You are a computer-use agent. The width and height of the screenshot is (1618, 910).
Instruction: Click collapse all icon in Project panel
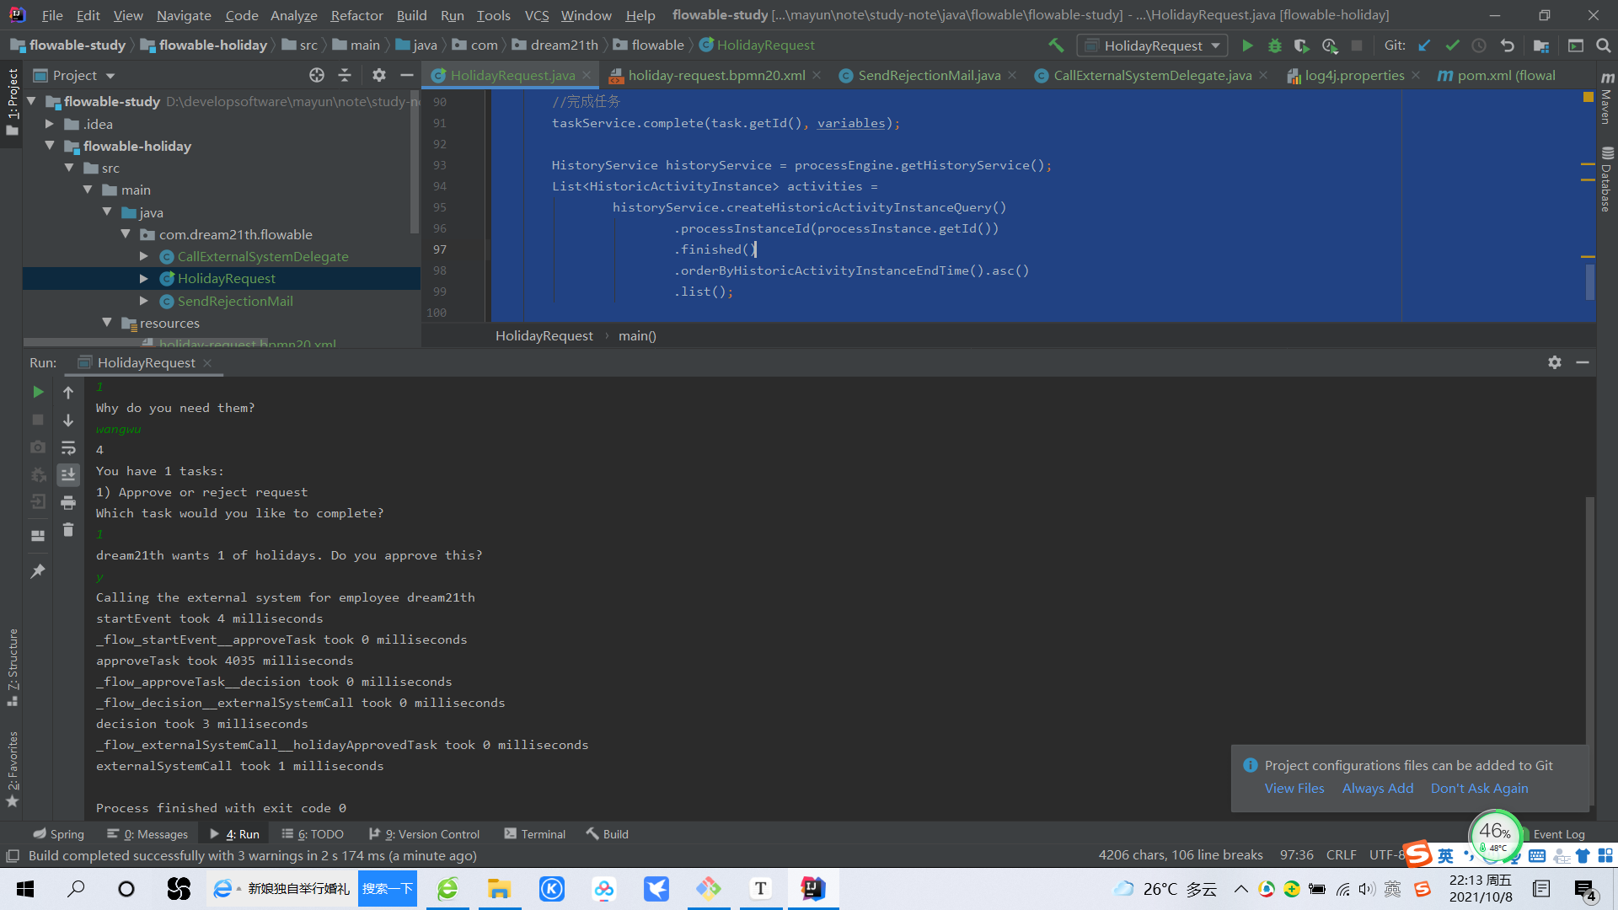[345, 75]
